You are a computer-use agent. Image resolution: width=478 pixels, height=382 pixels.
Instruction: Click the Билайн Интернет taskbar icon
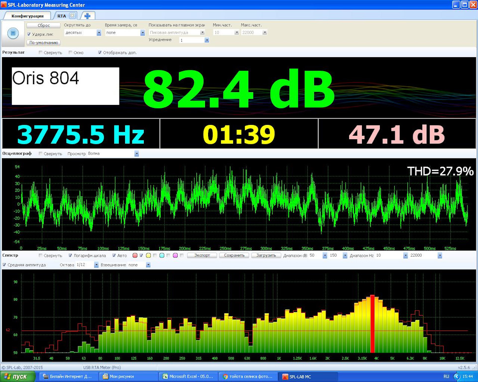[46, 377]
